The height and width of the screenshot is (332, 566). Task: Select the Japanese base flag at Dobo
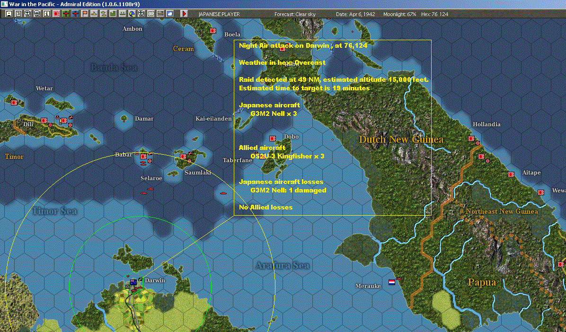tap(273, 139)
